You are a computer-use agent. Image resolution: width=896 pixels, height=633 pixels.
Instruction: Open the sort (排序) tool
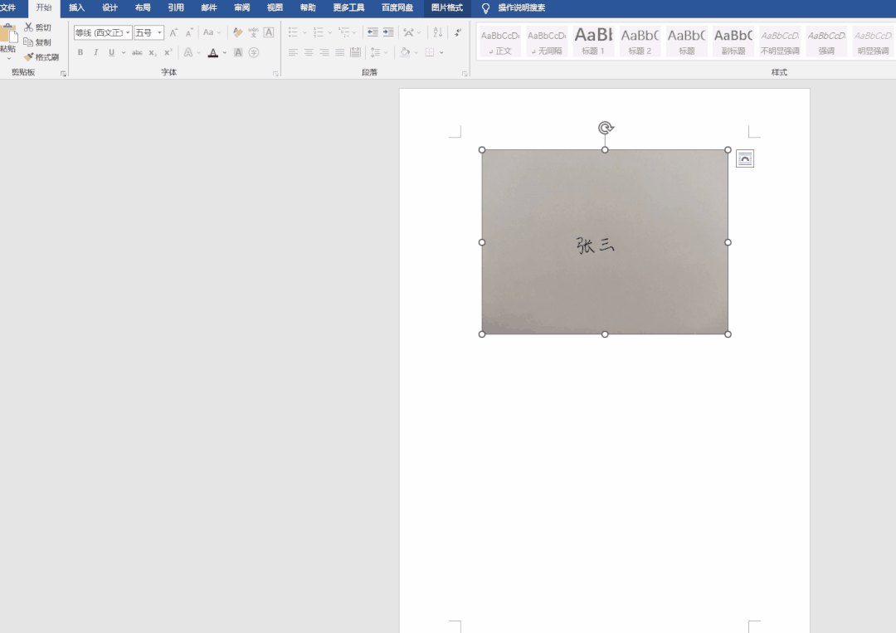[437, 32]
